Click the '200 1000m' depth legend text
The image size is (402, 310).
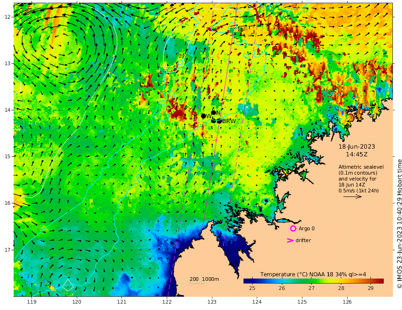pos(204,279)
